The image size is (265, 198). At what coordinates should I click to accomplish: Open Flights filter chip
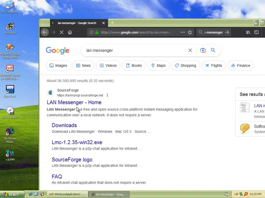[x=214, y=65]
